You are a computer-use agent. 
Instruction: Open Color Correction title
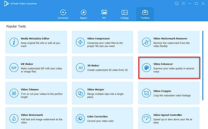[x=97, y=117]
